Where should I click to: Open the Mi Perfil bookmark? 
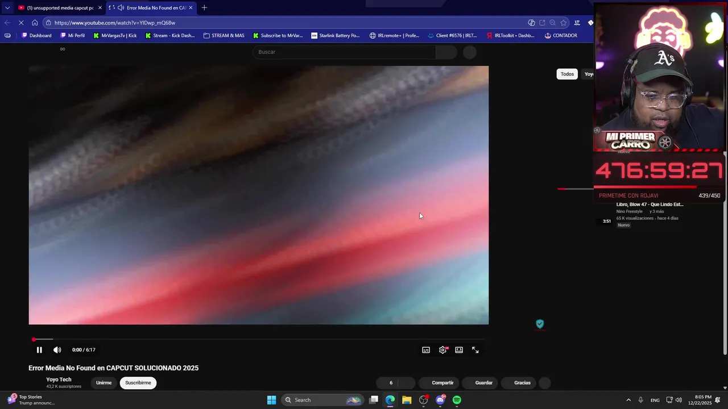[72, 35]
